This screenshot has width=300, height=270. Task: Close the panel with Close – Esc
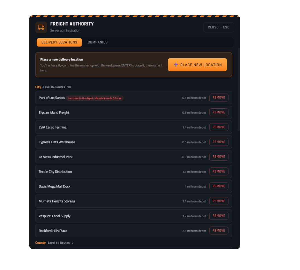pyautogui.click(x=219, y=27)
